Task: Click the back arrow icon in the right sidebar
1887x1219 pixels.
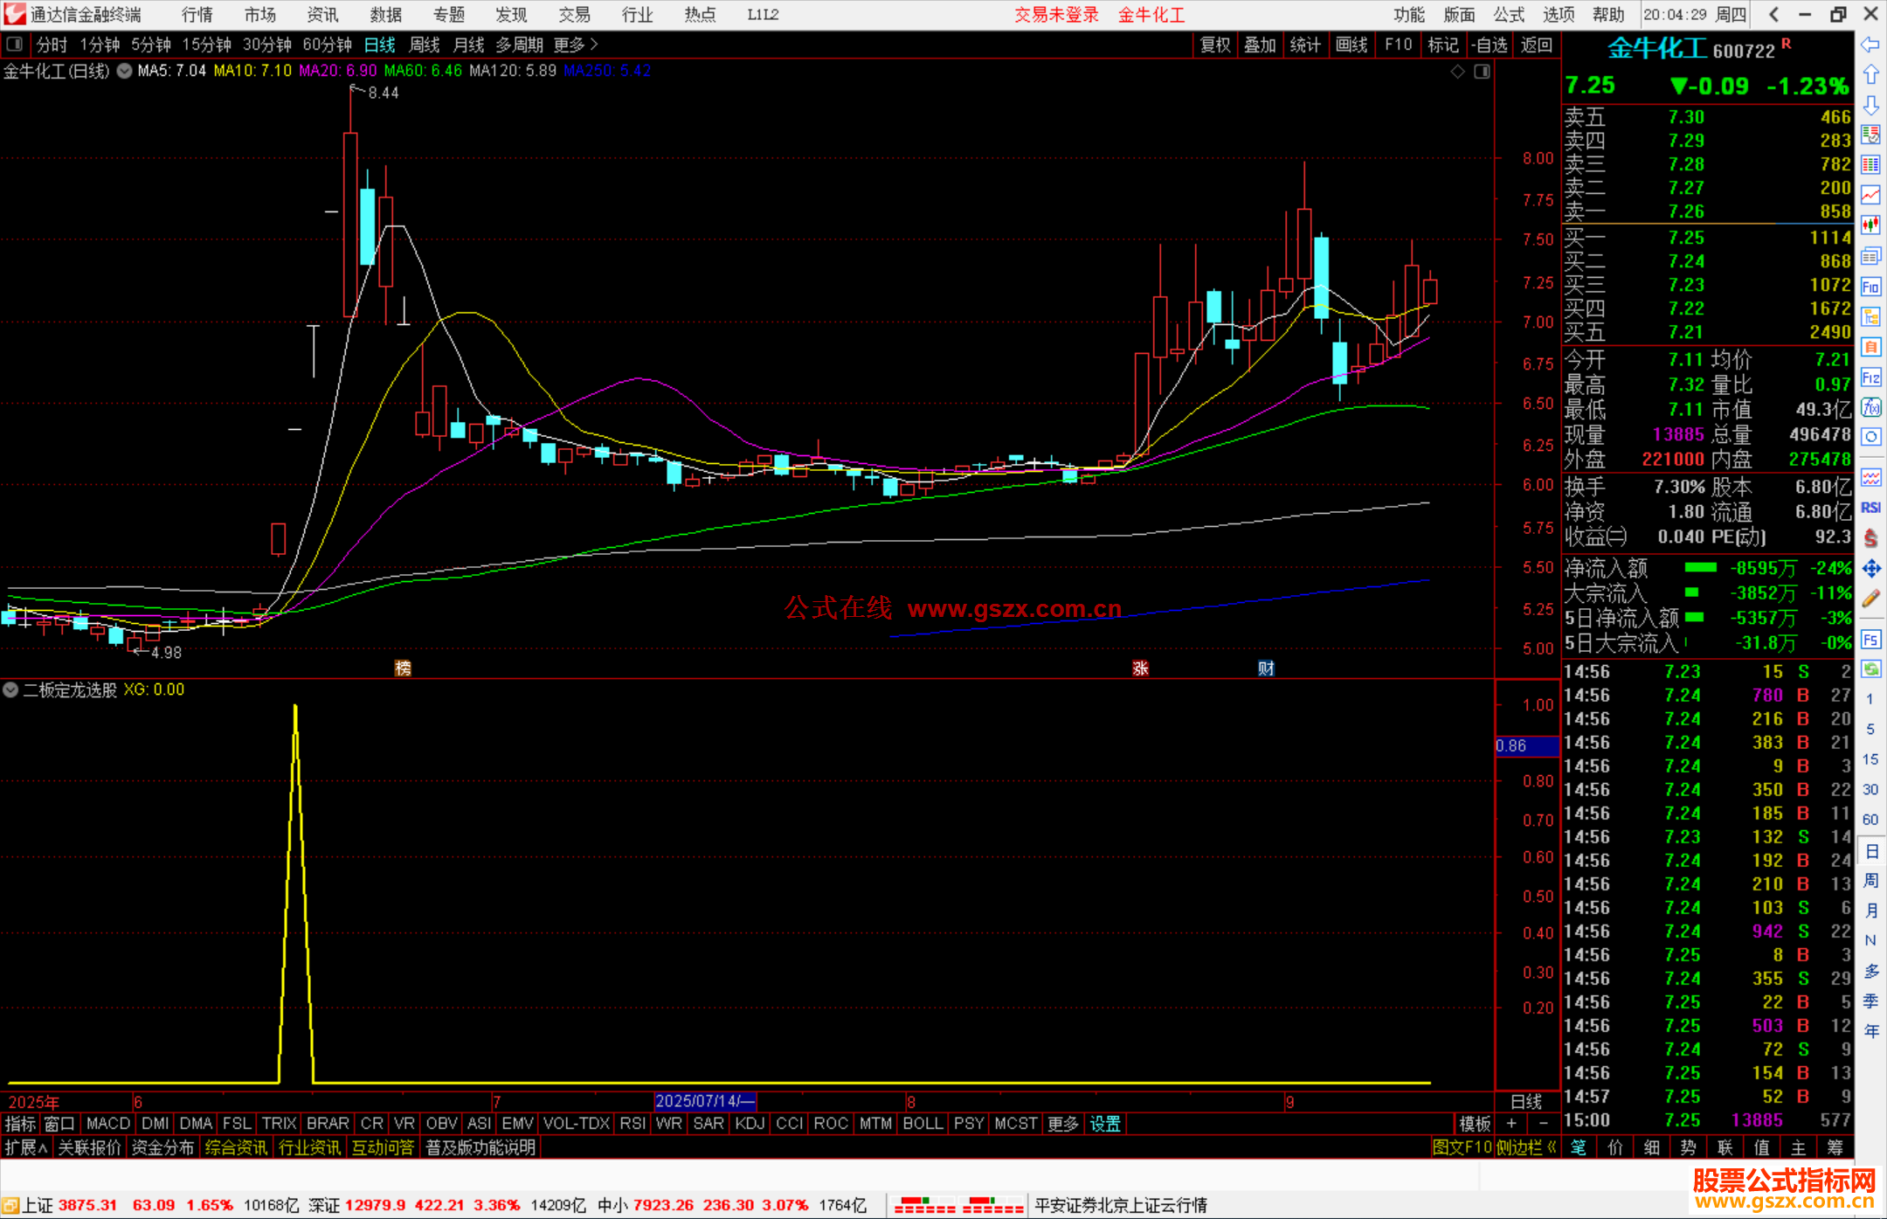Action: [x=1870, y=45]
